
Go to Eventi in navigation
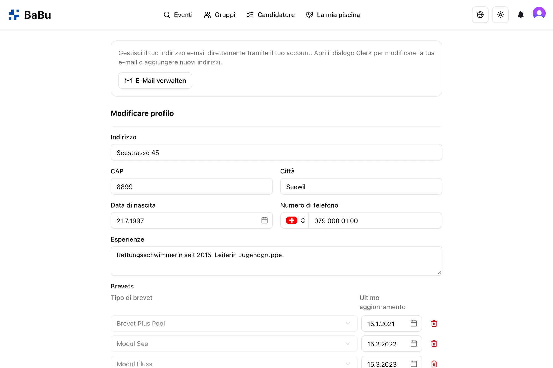click(x=178, y=15)
